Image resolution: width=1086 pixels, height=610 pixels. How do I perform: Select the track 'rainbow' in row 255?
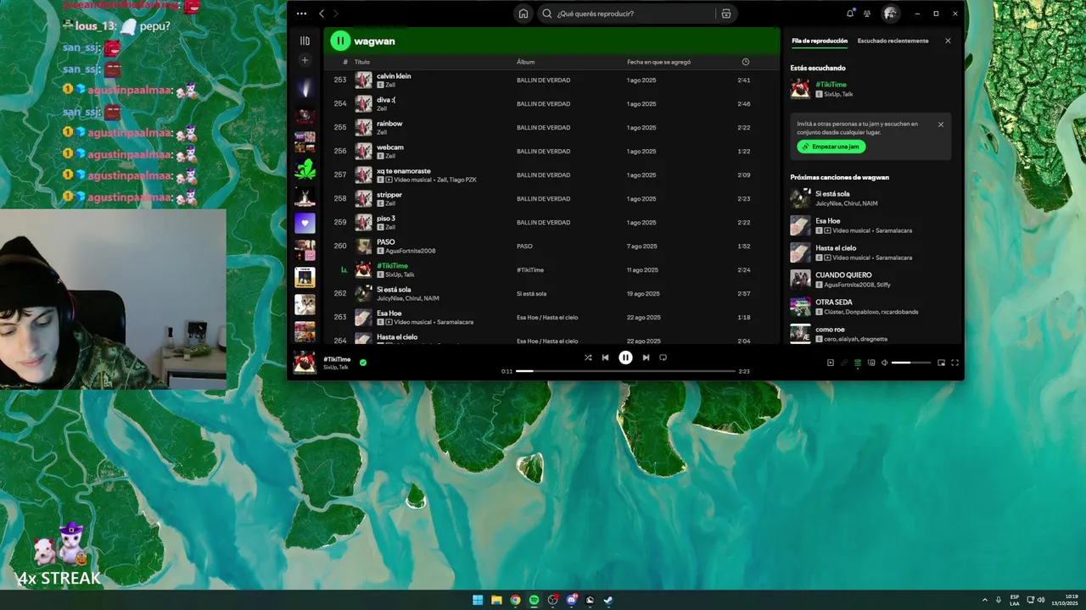coord(389,124)
